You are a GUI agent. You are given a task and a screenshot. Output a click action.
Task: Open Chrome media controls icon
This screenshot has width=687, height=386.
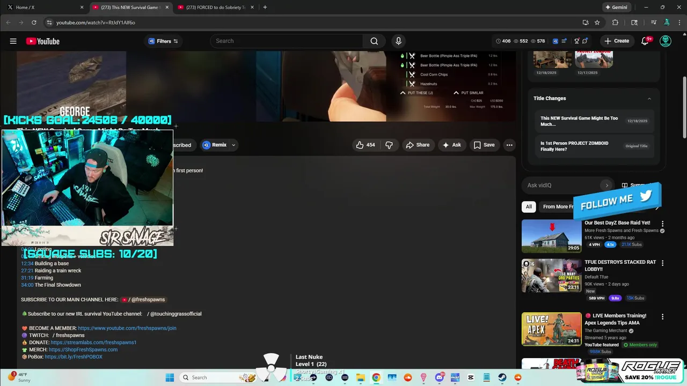[654, 23]
